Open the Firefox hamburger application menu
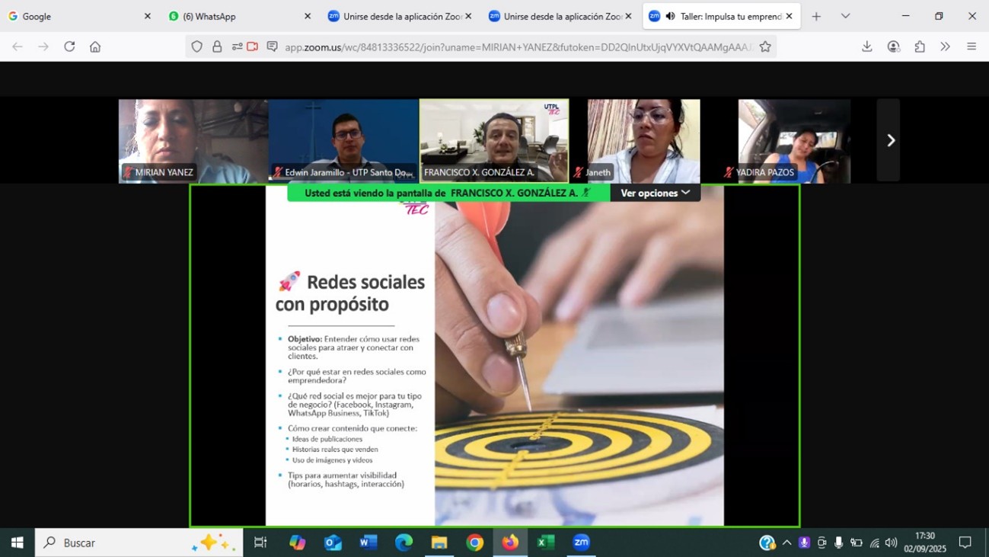The image size is (989, 557). pyautogui.click(x=971, y=46)
